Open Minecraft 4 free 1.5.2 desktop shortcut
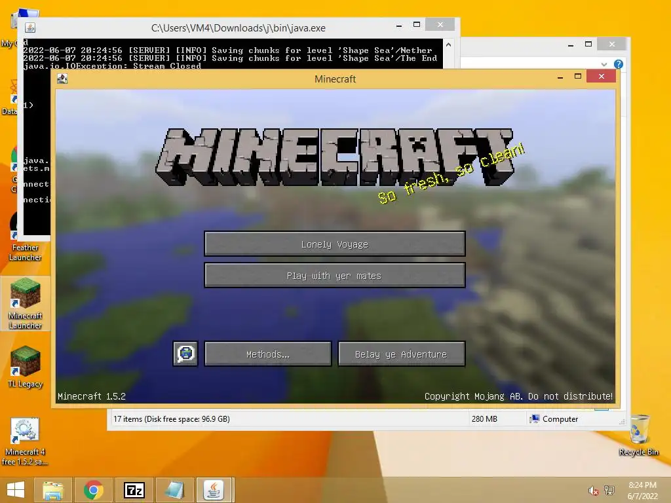Screen dimensions: 671x503 tap(25, 442)
